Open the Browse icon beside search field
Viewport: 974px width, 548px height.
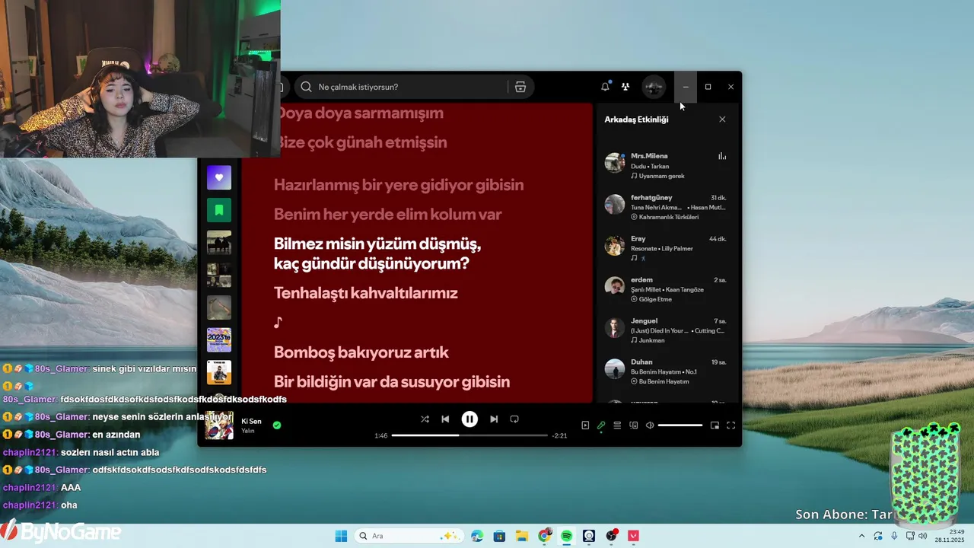click(x=520, y=87)
